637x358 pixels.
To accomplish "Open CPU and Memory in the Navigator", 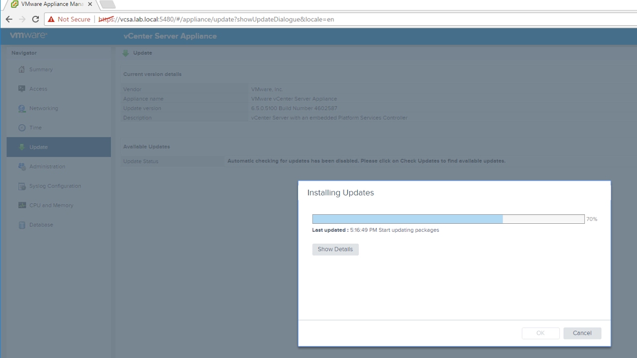I will (59, 205).
